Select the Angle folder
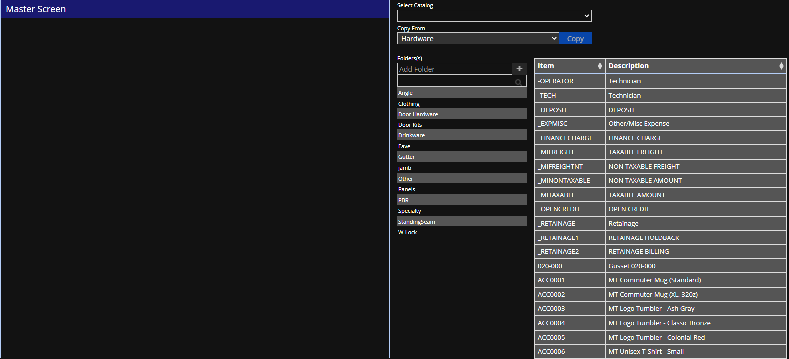The image size is (789, 359). 462,93
